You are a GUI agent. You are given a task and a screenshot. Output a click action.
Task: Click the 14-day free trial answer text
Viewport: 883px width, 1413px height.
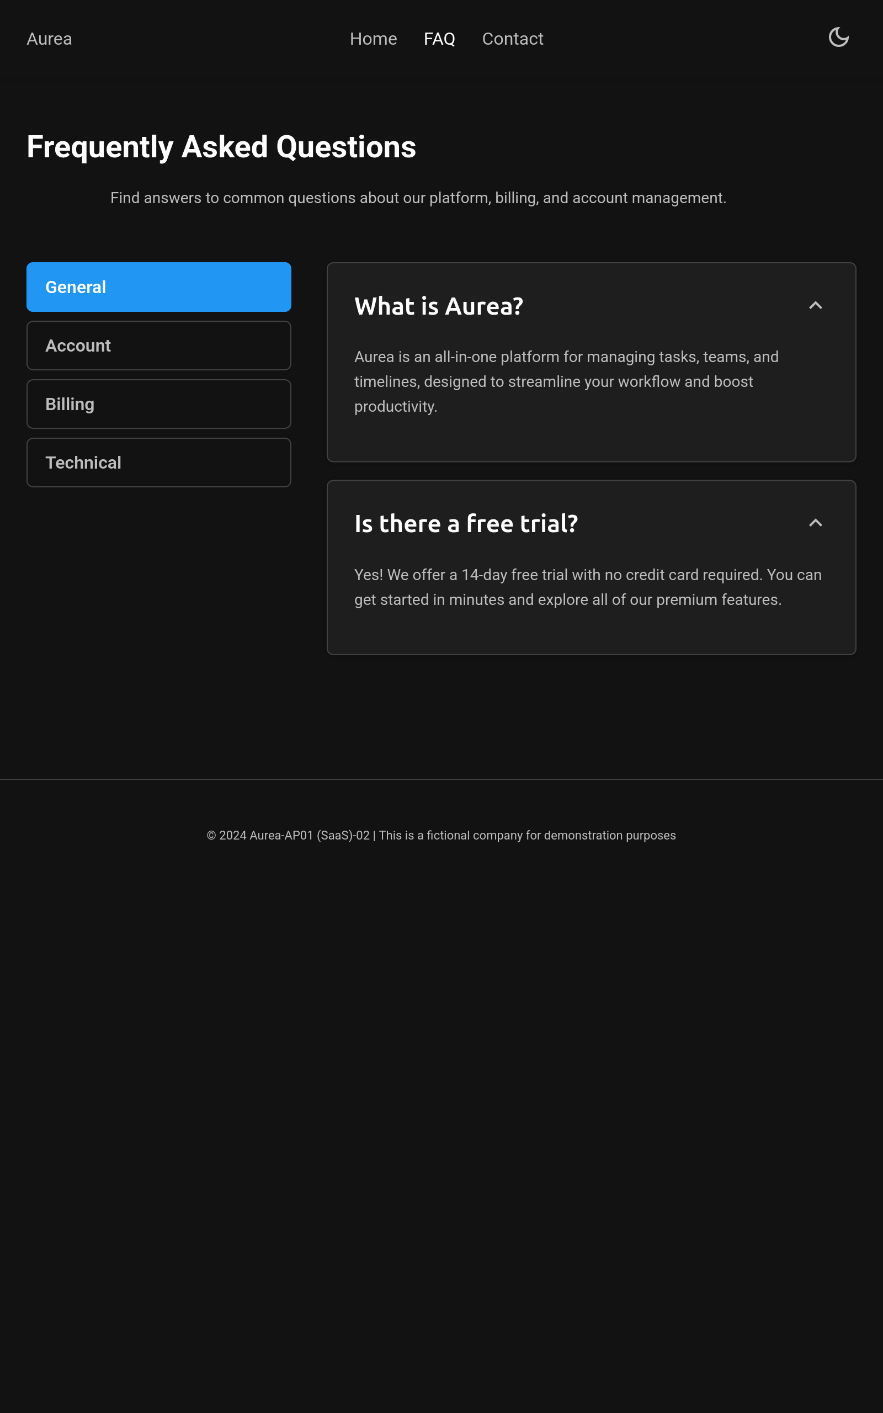[x=588, y=587]
